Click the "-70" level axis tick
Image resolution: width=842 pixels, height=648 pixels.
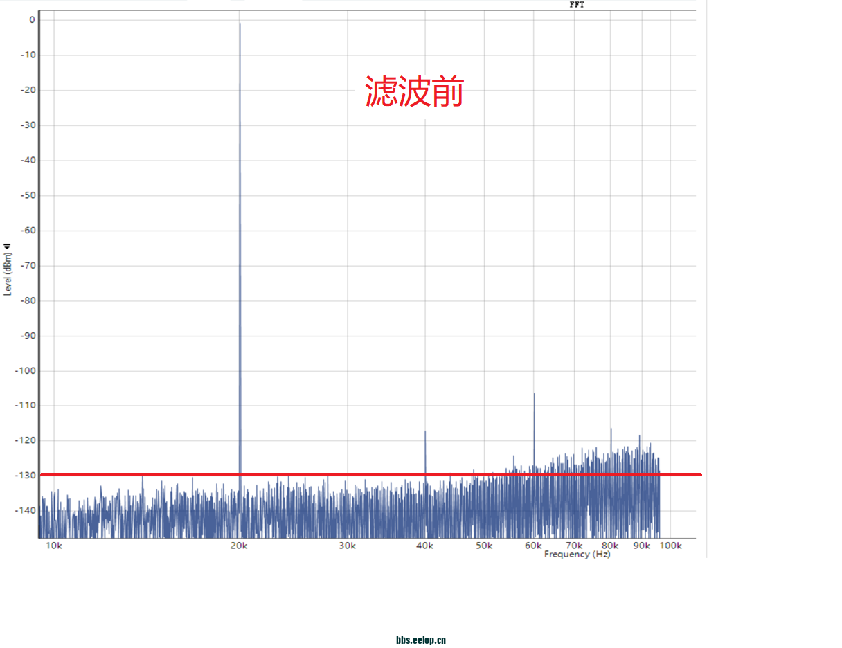point(28,265)
